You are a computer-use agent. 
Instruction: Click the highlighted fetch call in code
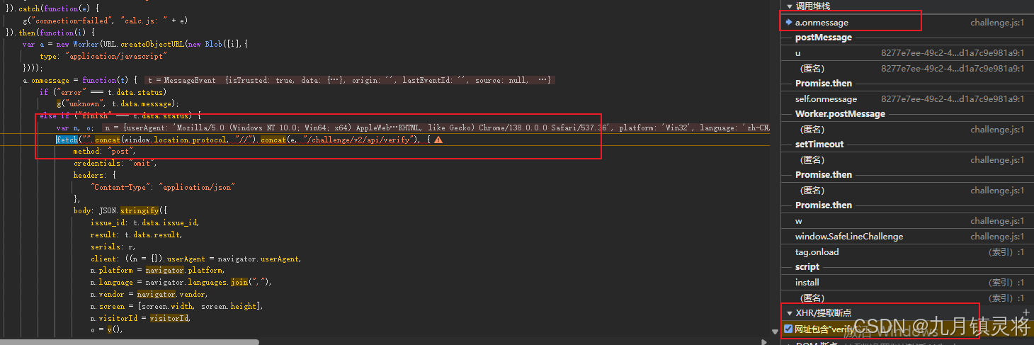(67, 140)
